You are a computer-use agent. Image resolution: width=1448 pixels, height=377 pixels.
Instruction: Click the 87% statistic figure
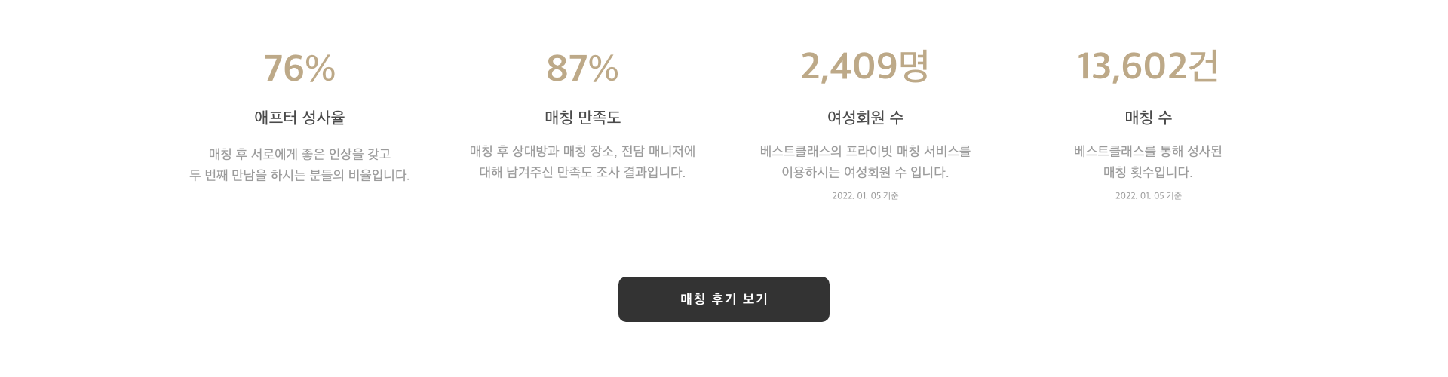pyautogui.click(x=582, y=68)
